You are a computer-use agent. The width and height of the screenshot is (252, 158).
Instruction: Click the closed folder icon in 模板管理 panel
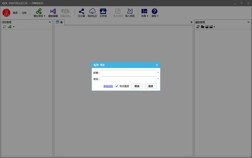202,27
